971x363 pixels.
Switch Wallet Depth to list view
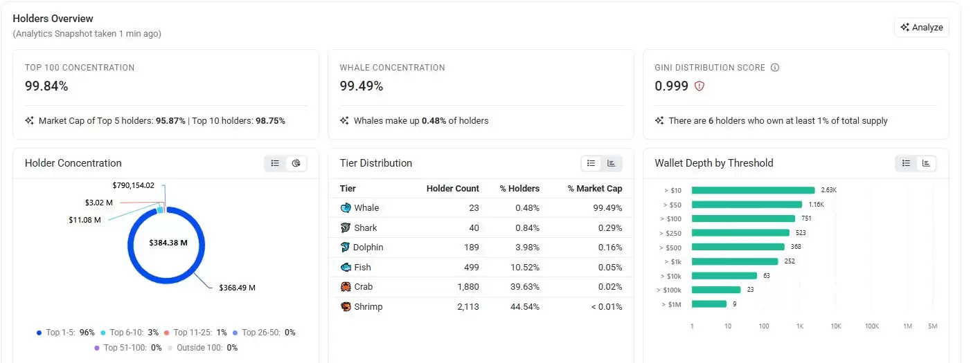click(906, 163)
